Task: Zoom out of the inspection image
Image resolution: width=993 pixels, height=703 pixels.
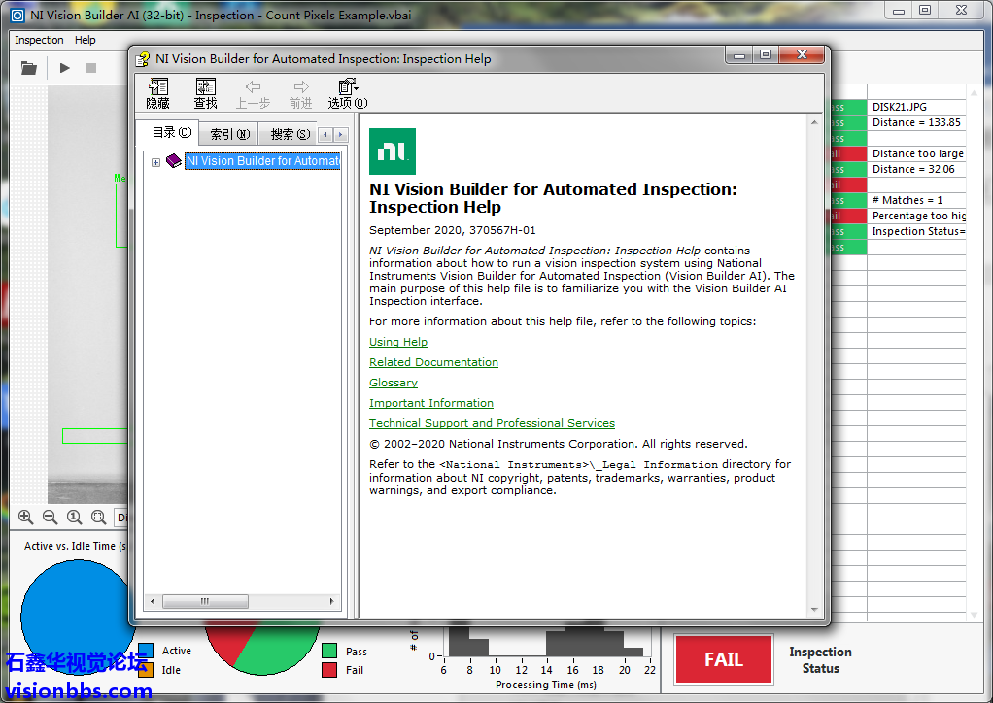Action: pyautogui.click(x=50, y=518)
